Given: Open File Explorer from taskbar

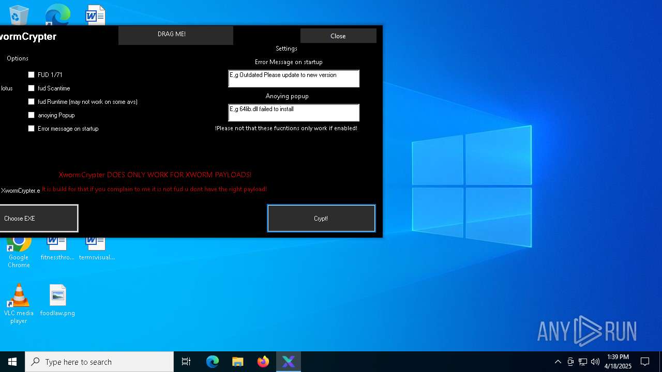Looking at the screenshot, I should 238,362.
